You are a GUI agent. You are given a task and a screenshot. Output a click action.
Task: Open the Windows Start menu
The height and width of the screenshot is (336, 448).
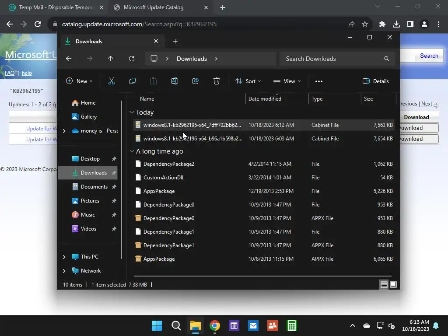157,325
